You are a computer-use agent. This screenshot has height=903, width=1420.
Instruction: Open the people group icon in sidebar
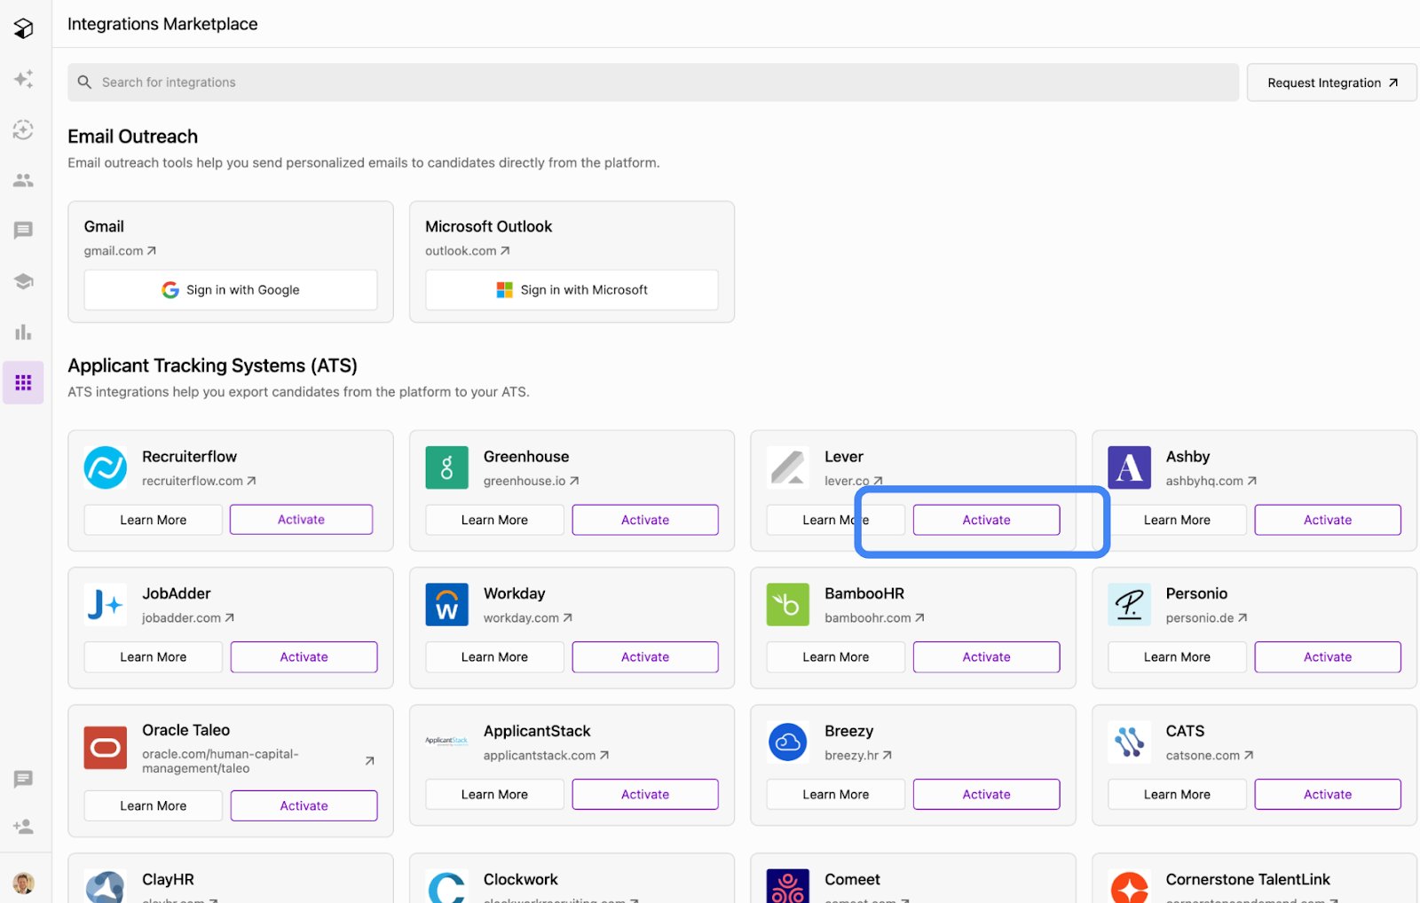pyautogui.click(x=24, y=180)
